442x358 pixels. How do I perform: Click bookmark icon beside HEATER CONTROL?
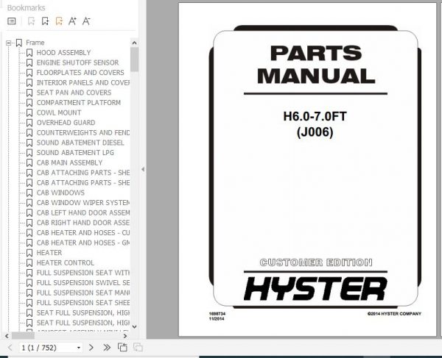click(29, 262)
